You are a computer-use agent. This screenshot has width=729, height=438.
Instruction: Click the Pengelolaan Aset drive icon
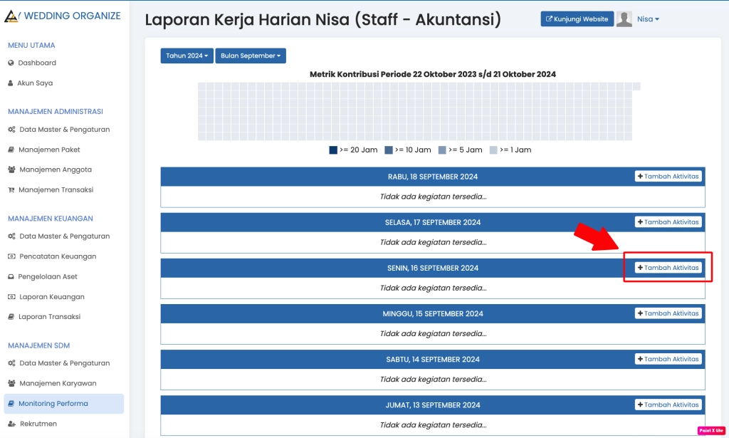point(11,276)
